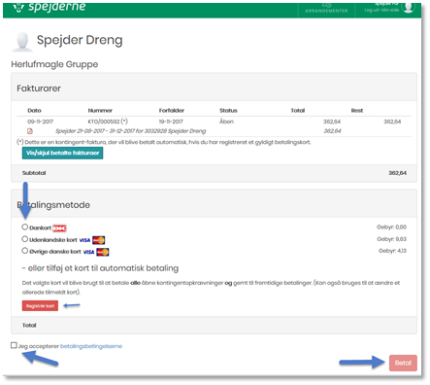Click the VISA logo beside Øvrige danske kort
Screen dimensions: 430x385
[x=88, y=252]
